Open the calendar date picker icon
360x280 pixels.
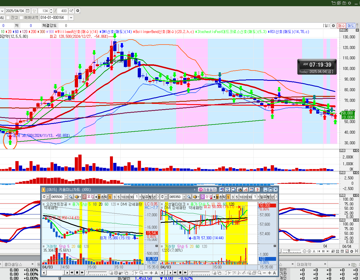tap(28, 11)
